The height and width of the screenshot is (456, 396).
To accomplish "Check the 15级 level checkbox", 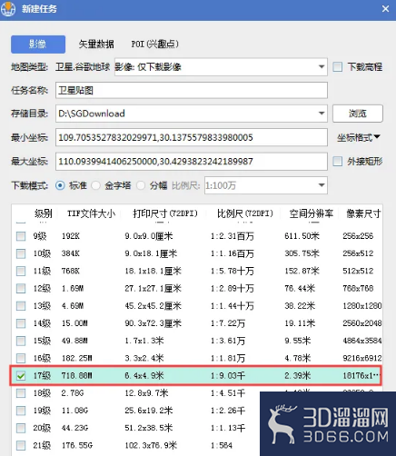I will [21, 341].
